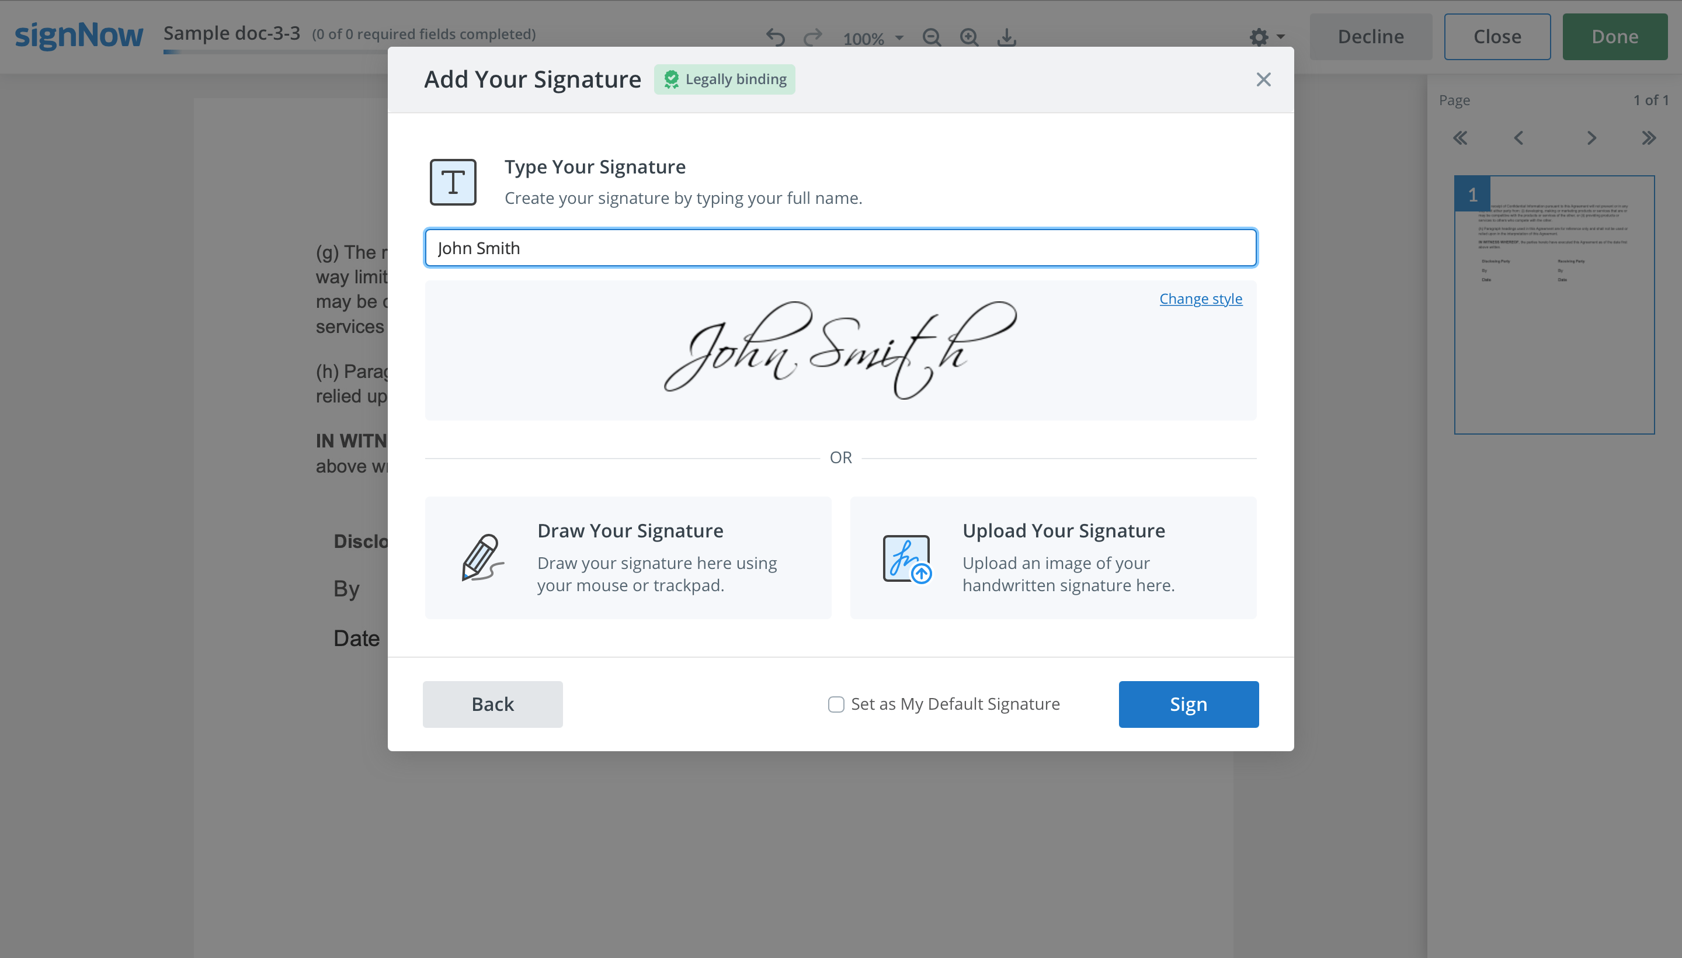Image resolution: width=1682 pixels, height=958 pixels.
Task: Click the Sign button to confirm
Action: 1188,704
